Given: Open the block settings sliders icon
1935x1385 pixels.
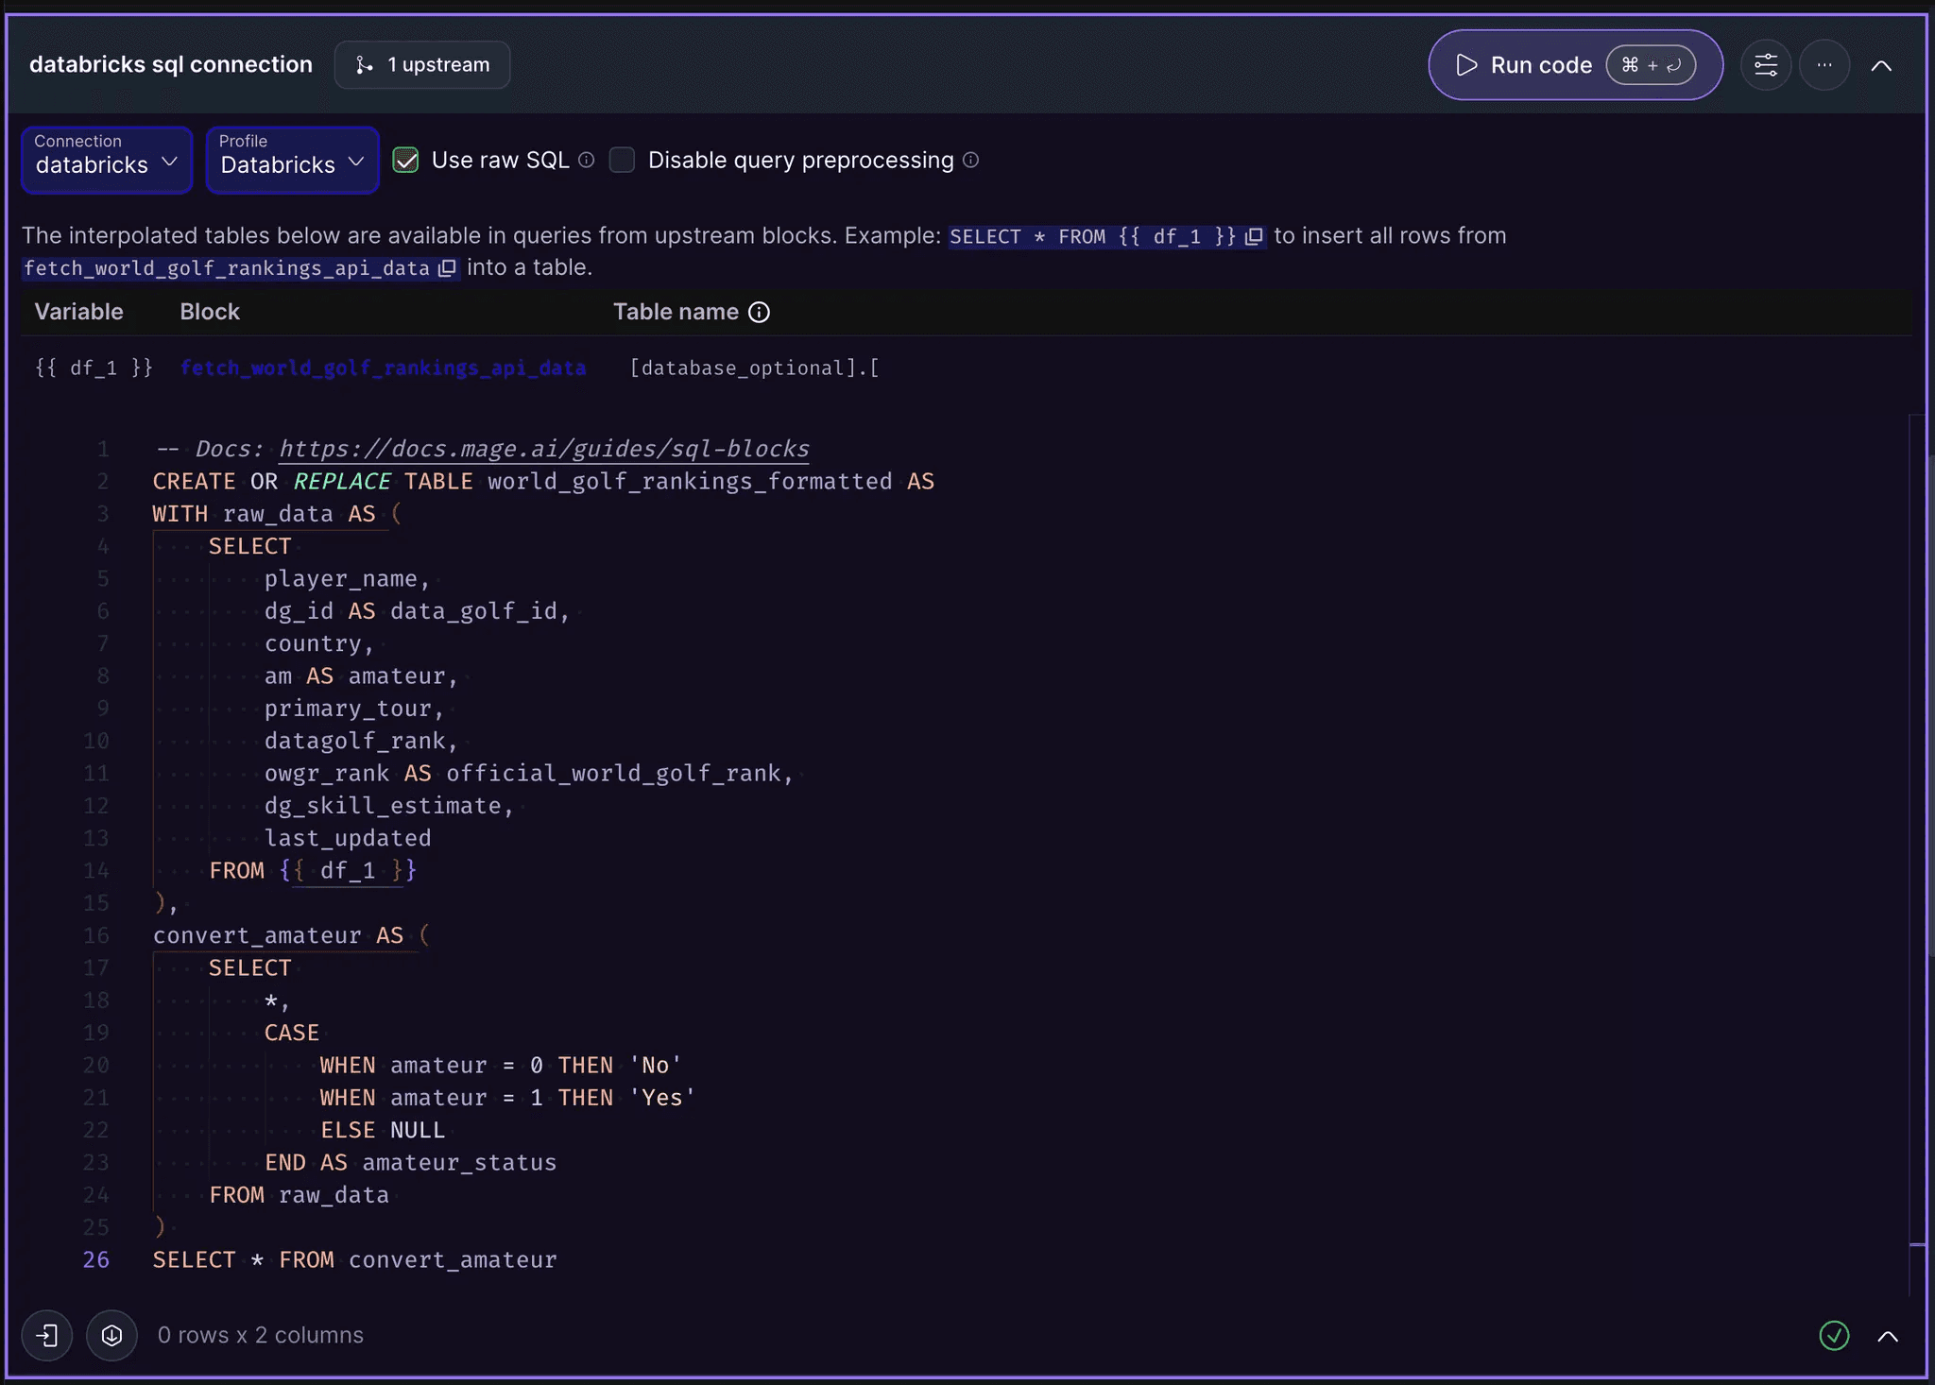Looking at the screenshot, I should click(x=1766, y=65).
